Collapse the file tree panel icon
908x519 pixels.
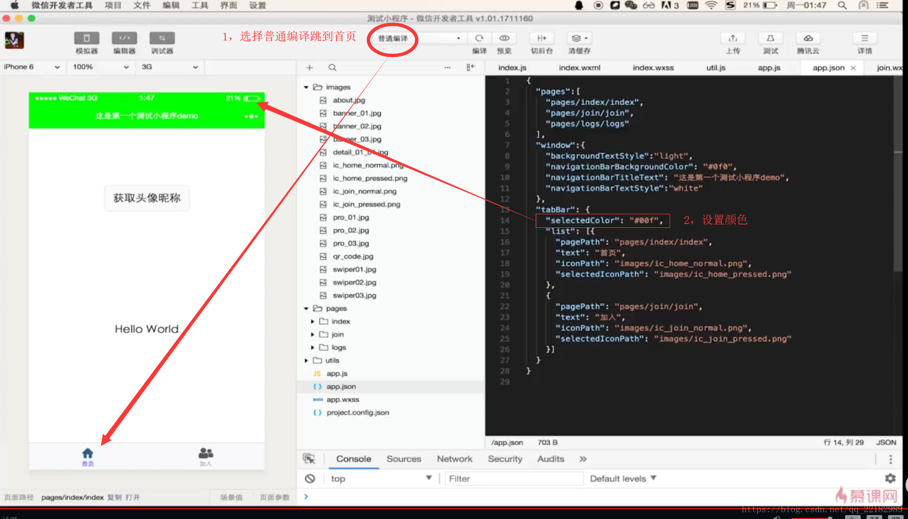pyautogui.click(x=470, y=68)
